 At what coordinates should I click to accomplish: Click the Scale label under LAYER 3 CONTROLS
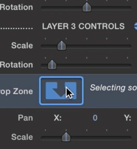tap(22, 45)
